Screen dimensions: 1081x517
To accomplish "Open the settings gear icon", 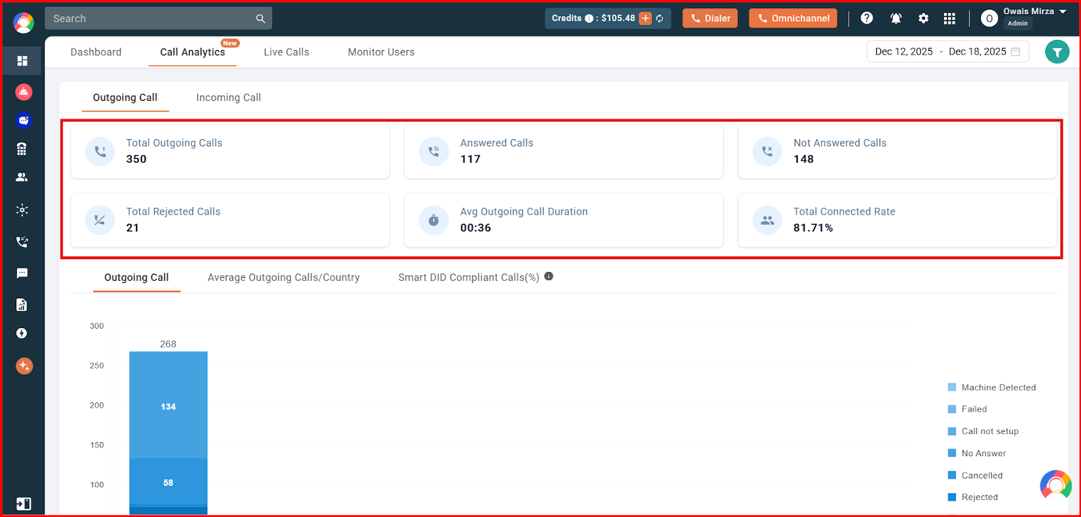I will pyautogui.click(x=924, y=18).
